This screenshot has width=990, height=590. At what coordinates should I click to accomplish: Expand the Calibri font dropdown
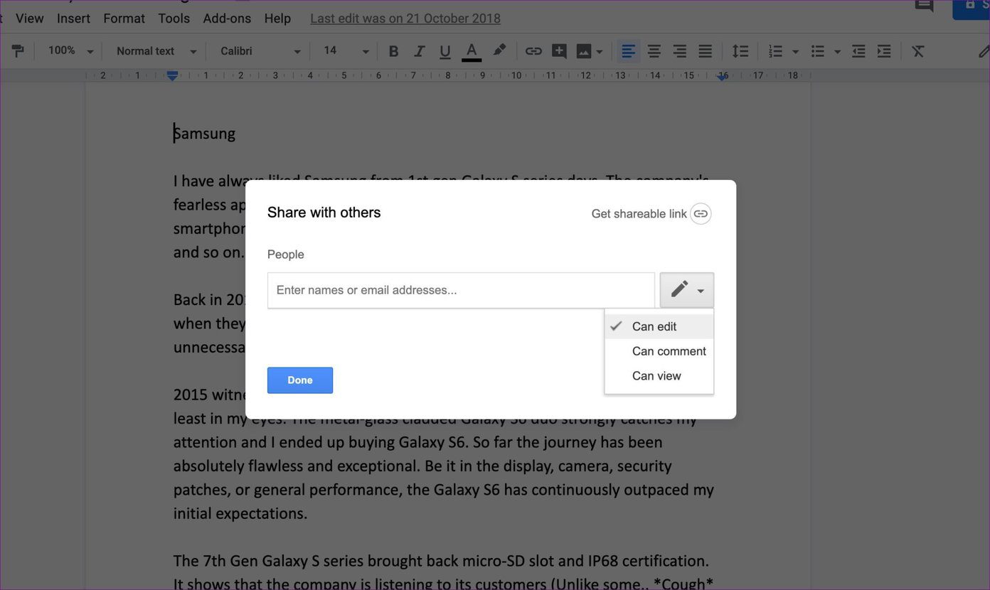tap(260, 51)
